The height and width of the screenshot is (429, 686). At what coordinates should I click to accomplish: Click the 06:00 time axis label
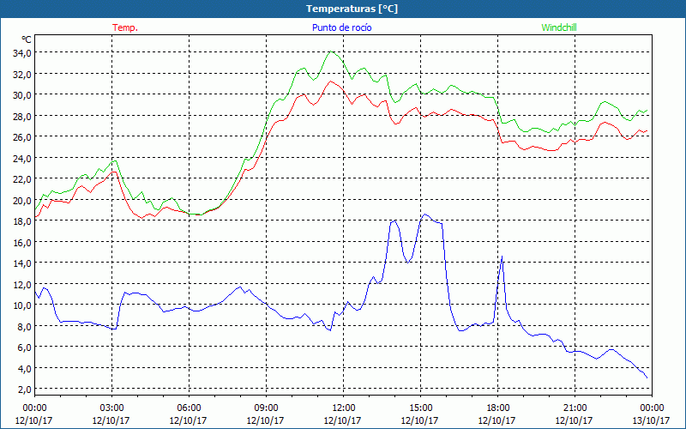coord(189,408)
